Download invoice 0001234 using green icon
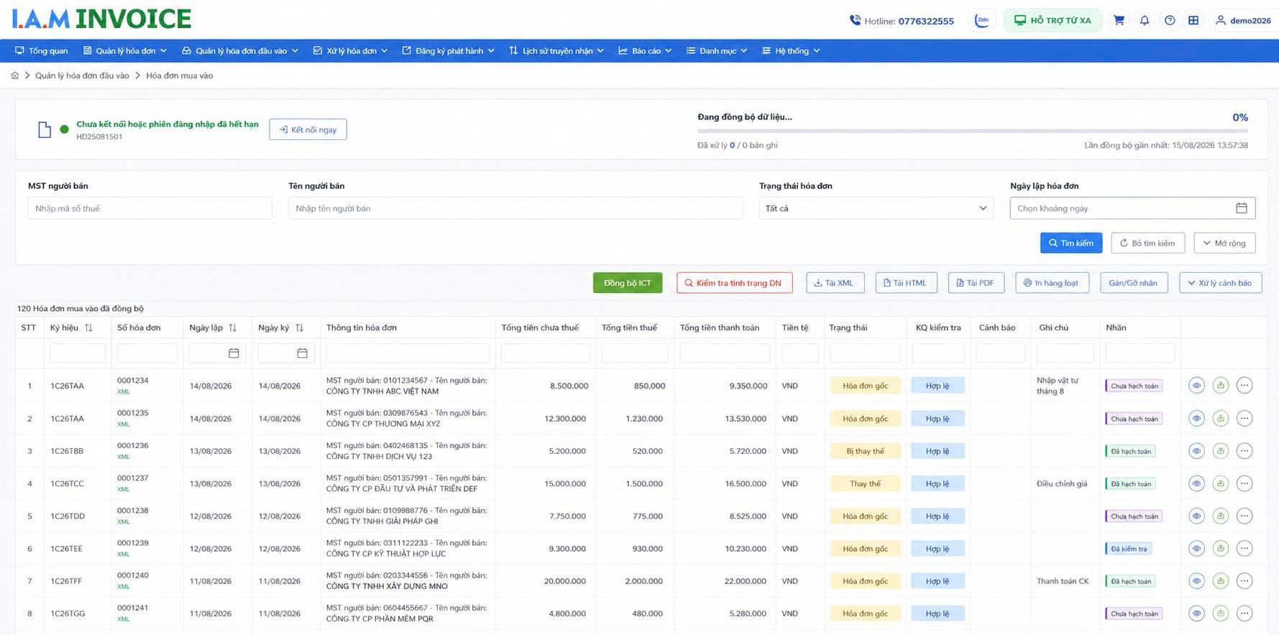The image size is (1279, 635). (1220, 386)
